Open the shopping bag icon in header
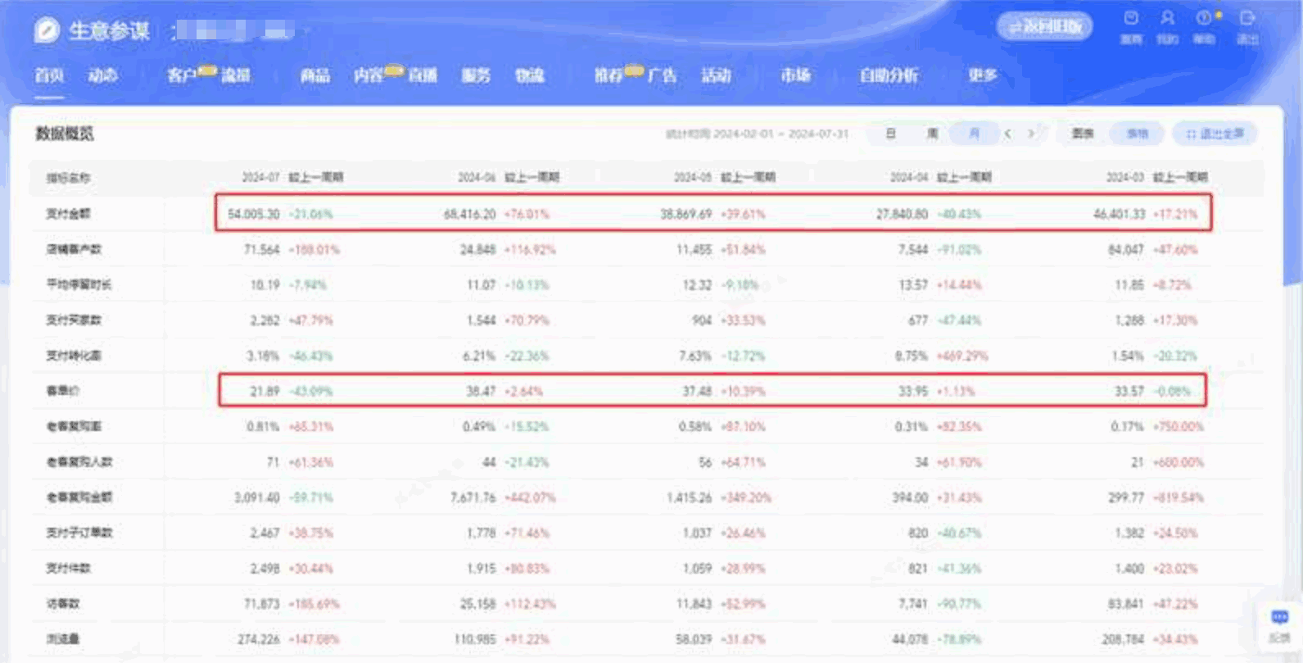The width and height of the screenshot is (1303, 663). tap(1131, 19)
